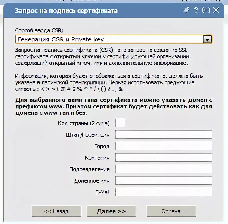Open the CSR input method dropdown arrow
This screenshot has height=224, width=228.
pyautogui.click(x=207, y=39)
